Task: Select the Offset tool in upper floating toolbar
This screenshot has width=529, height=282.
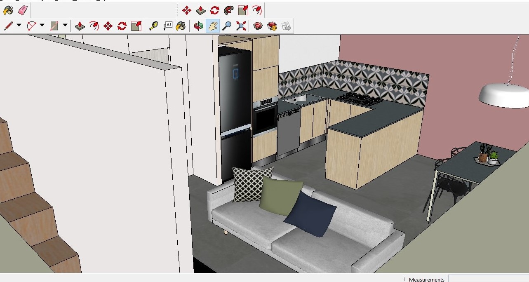Action: coord(257,10)
